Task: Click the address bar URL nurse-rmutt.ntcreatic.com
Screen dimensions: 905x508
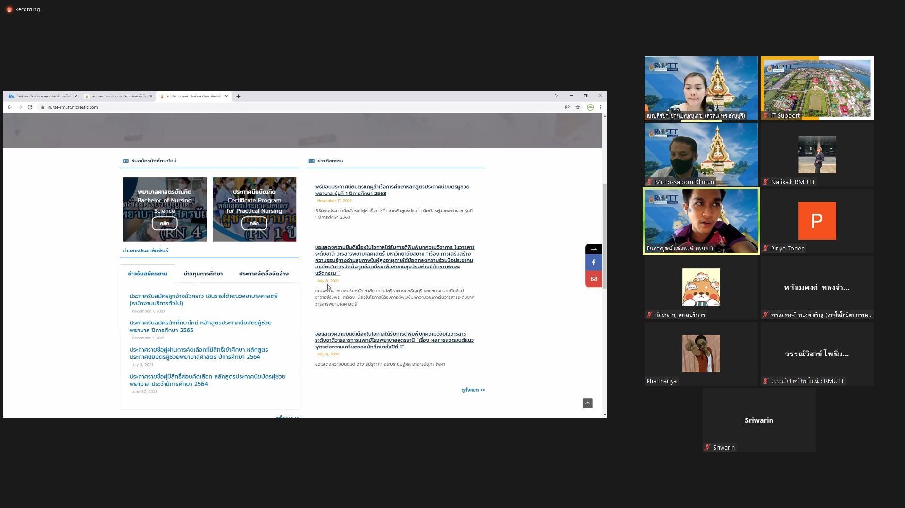Action: click(x=73, y=107)
